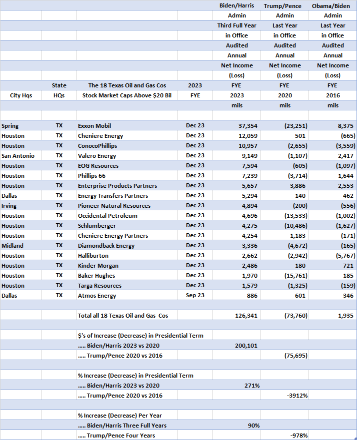This screenshot has height=440, width=357.
Task: Select $'s of Increase (Decrease) label
Action: pos(140,336)
